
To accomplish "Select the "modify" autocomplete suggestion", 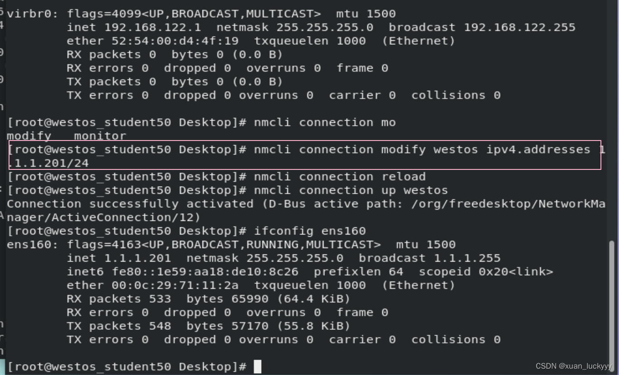I will click(29, 136).
